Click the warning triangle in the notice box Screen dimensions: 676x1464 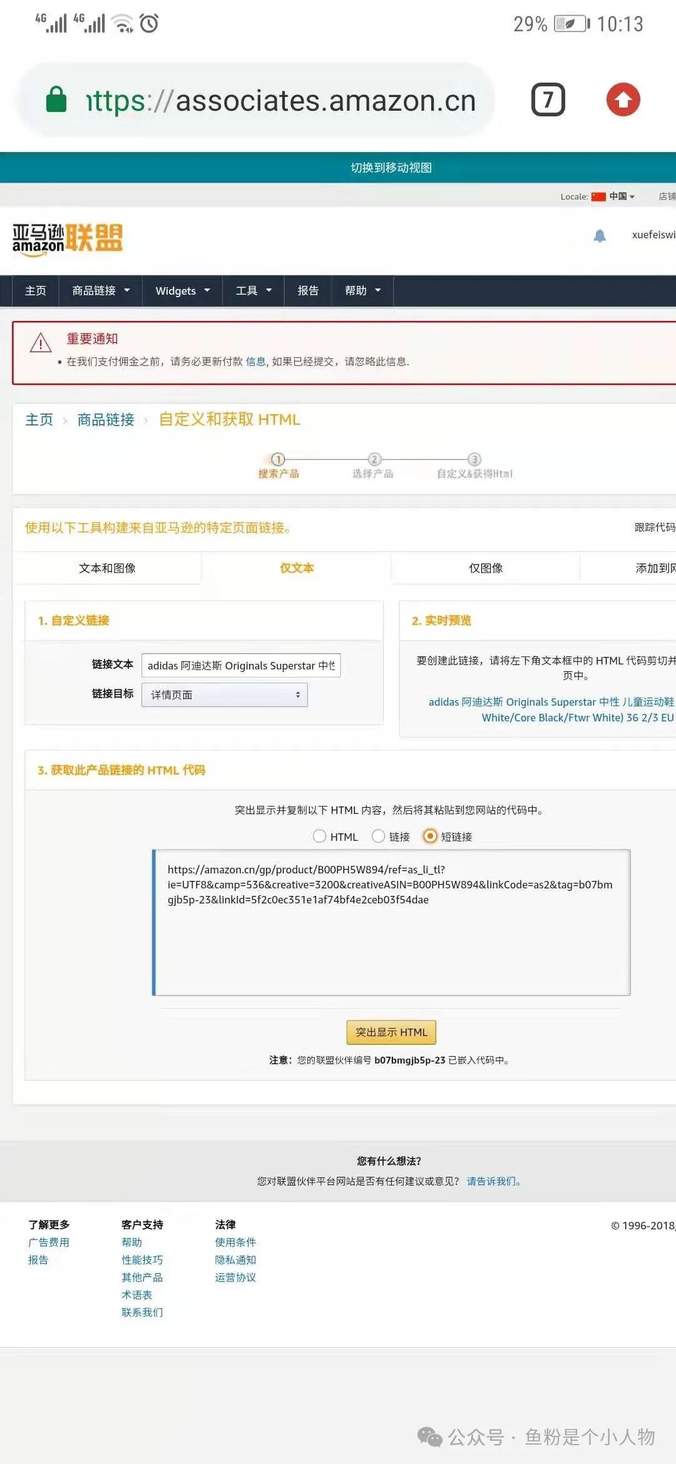click(41, 342)
